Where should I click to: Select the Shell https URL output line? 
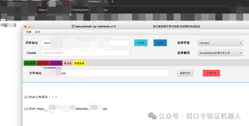coord(66,109)
